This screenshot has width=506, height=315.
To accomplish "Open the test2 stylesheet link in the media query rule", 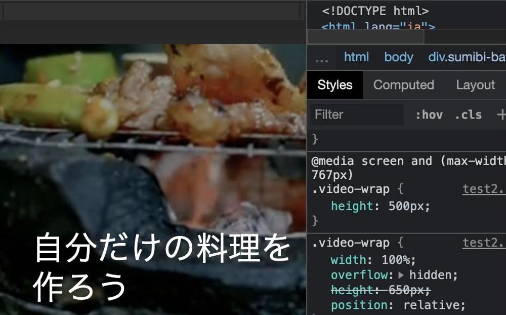I will (x=483, y=189).
